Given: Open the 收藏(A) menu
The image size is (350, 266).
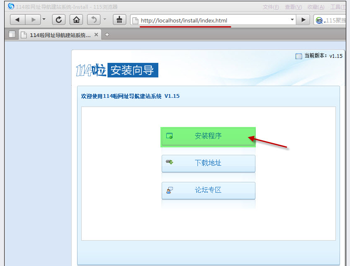Looking at the screenshot, I should point(316,7).
